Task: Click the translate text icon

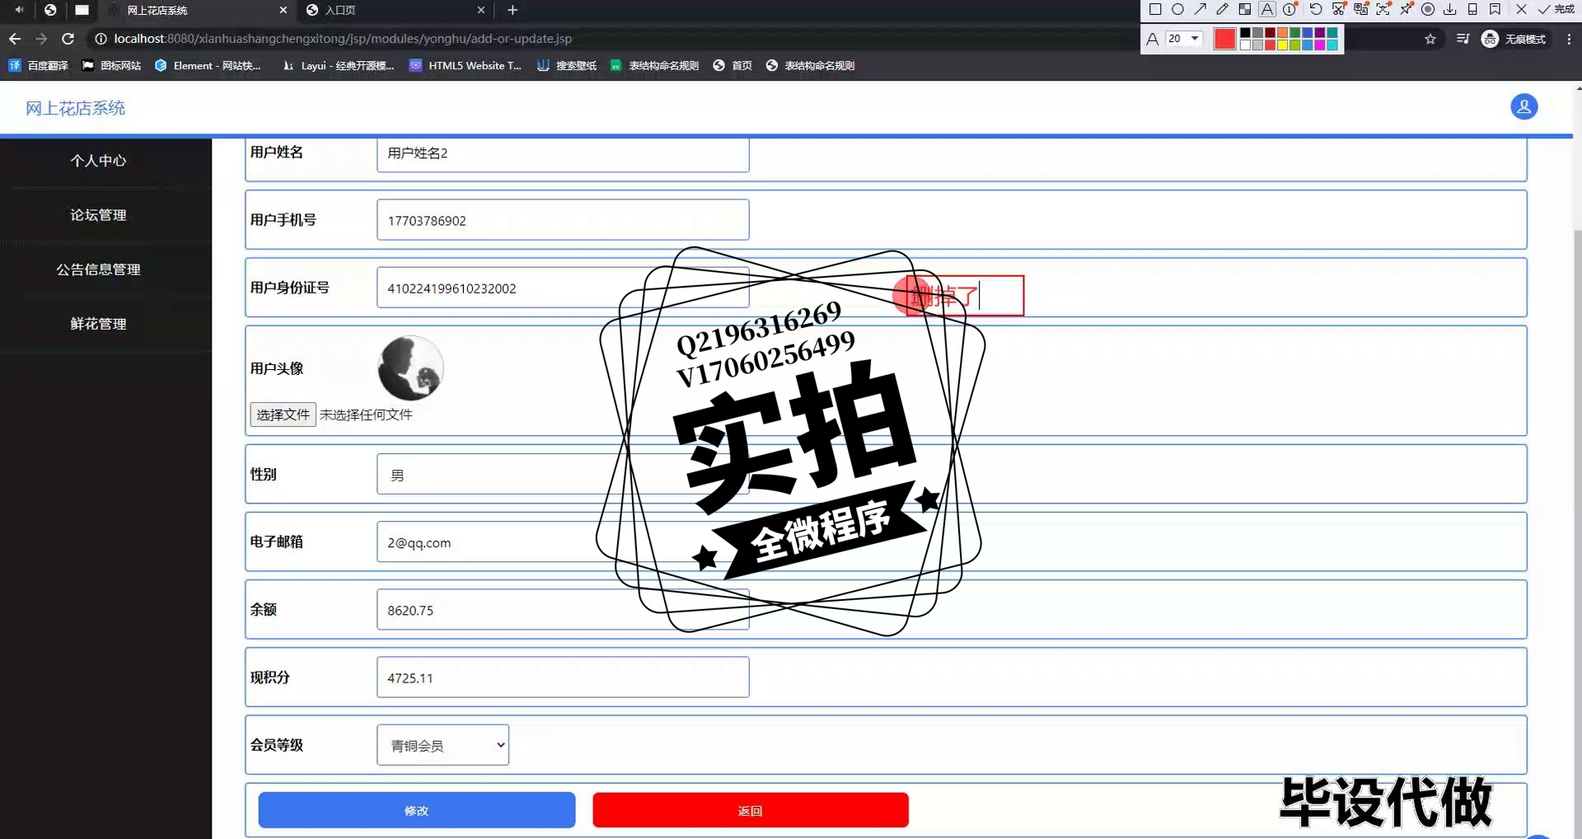Action: coord(1361,10)
